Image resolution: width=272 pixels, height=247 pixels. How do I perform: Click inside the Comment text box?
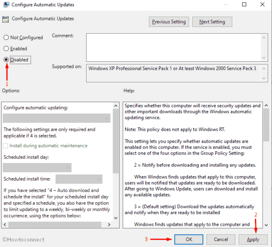tap(173, 48)
